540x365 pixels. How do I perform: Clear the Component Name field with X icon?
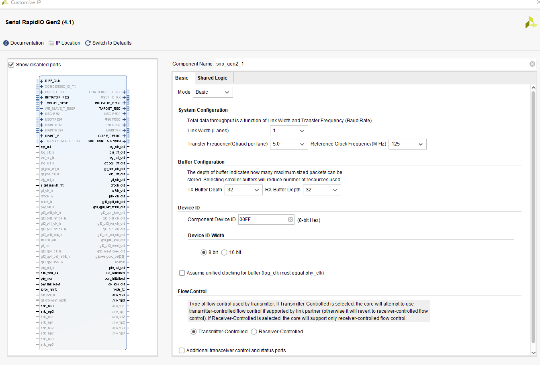(x=532, y=64)
